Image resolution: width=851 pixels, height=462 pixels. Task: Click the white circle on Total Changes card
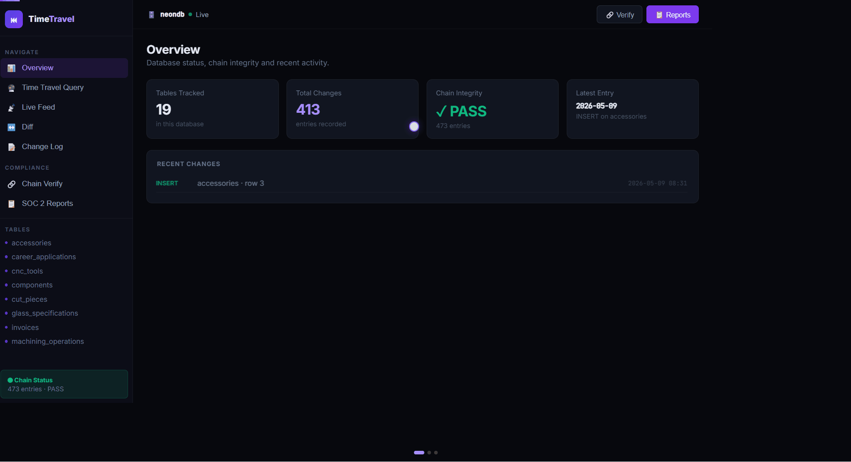[x=414, y=127]
